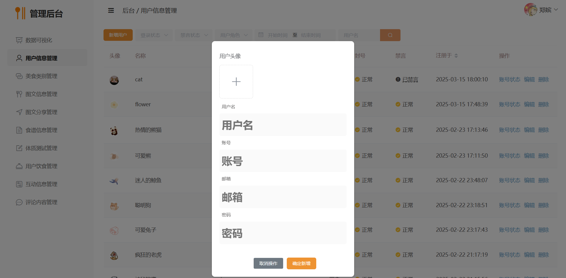
Task: Click the 疯狂的老虎 tiger avatar
Action: pos(114,255)
